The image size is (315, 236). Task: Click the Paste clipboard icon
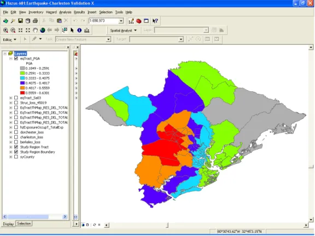pyautogui.click(x=59, y=21)
